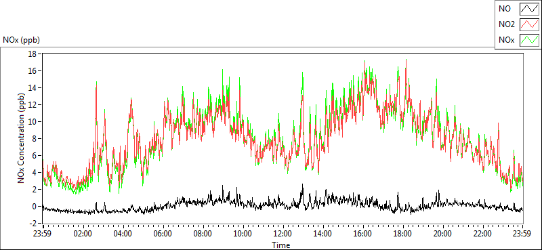
Task: Click the 23:59 end time axis value
Action: (522, 234)
